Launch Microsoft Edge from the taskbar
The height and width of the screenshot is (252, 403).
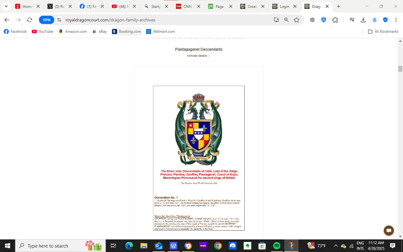tap(129, 246)
